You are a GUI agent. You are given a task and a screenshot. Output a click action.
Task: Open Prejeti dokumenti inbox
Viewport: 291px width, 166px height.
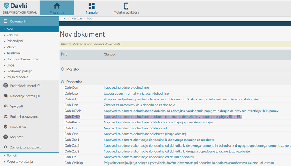coord(25,86)
